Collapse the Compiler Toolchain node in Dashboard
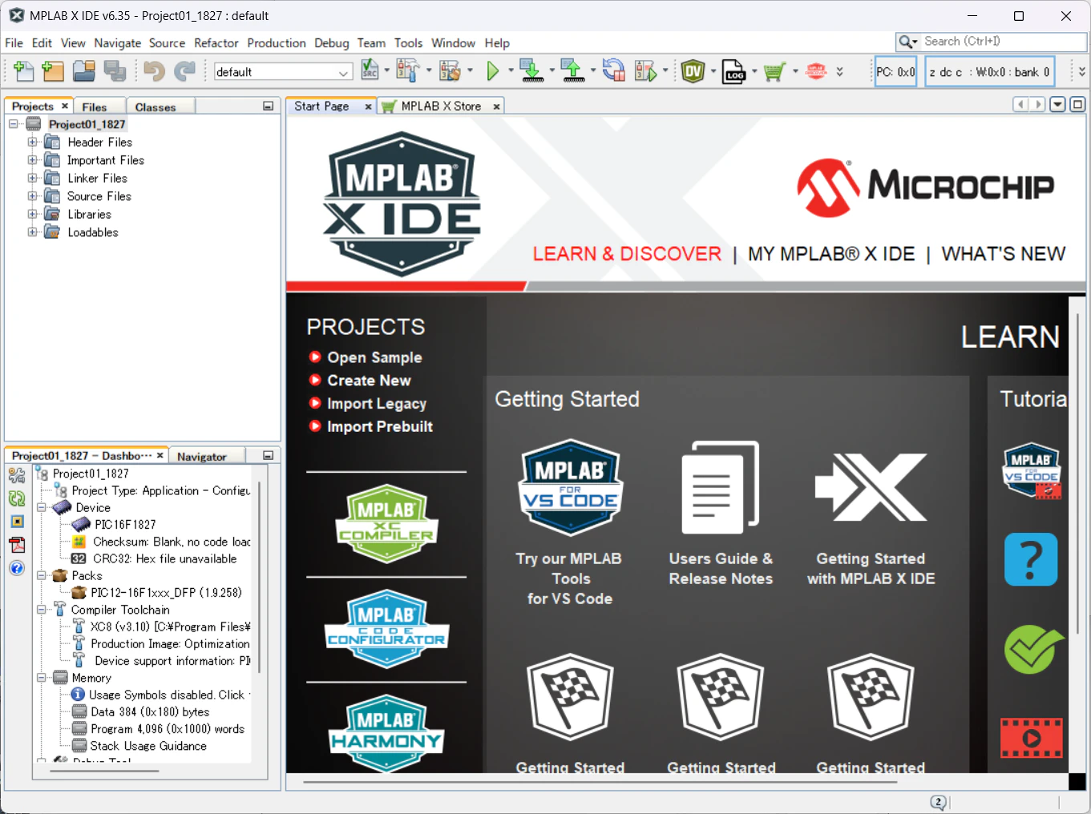This screenshot has width=1091, height=814. [x=41, y=610]
